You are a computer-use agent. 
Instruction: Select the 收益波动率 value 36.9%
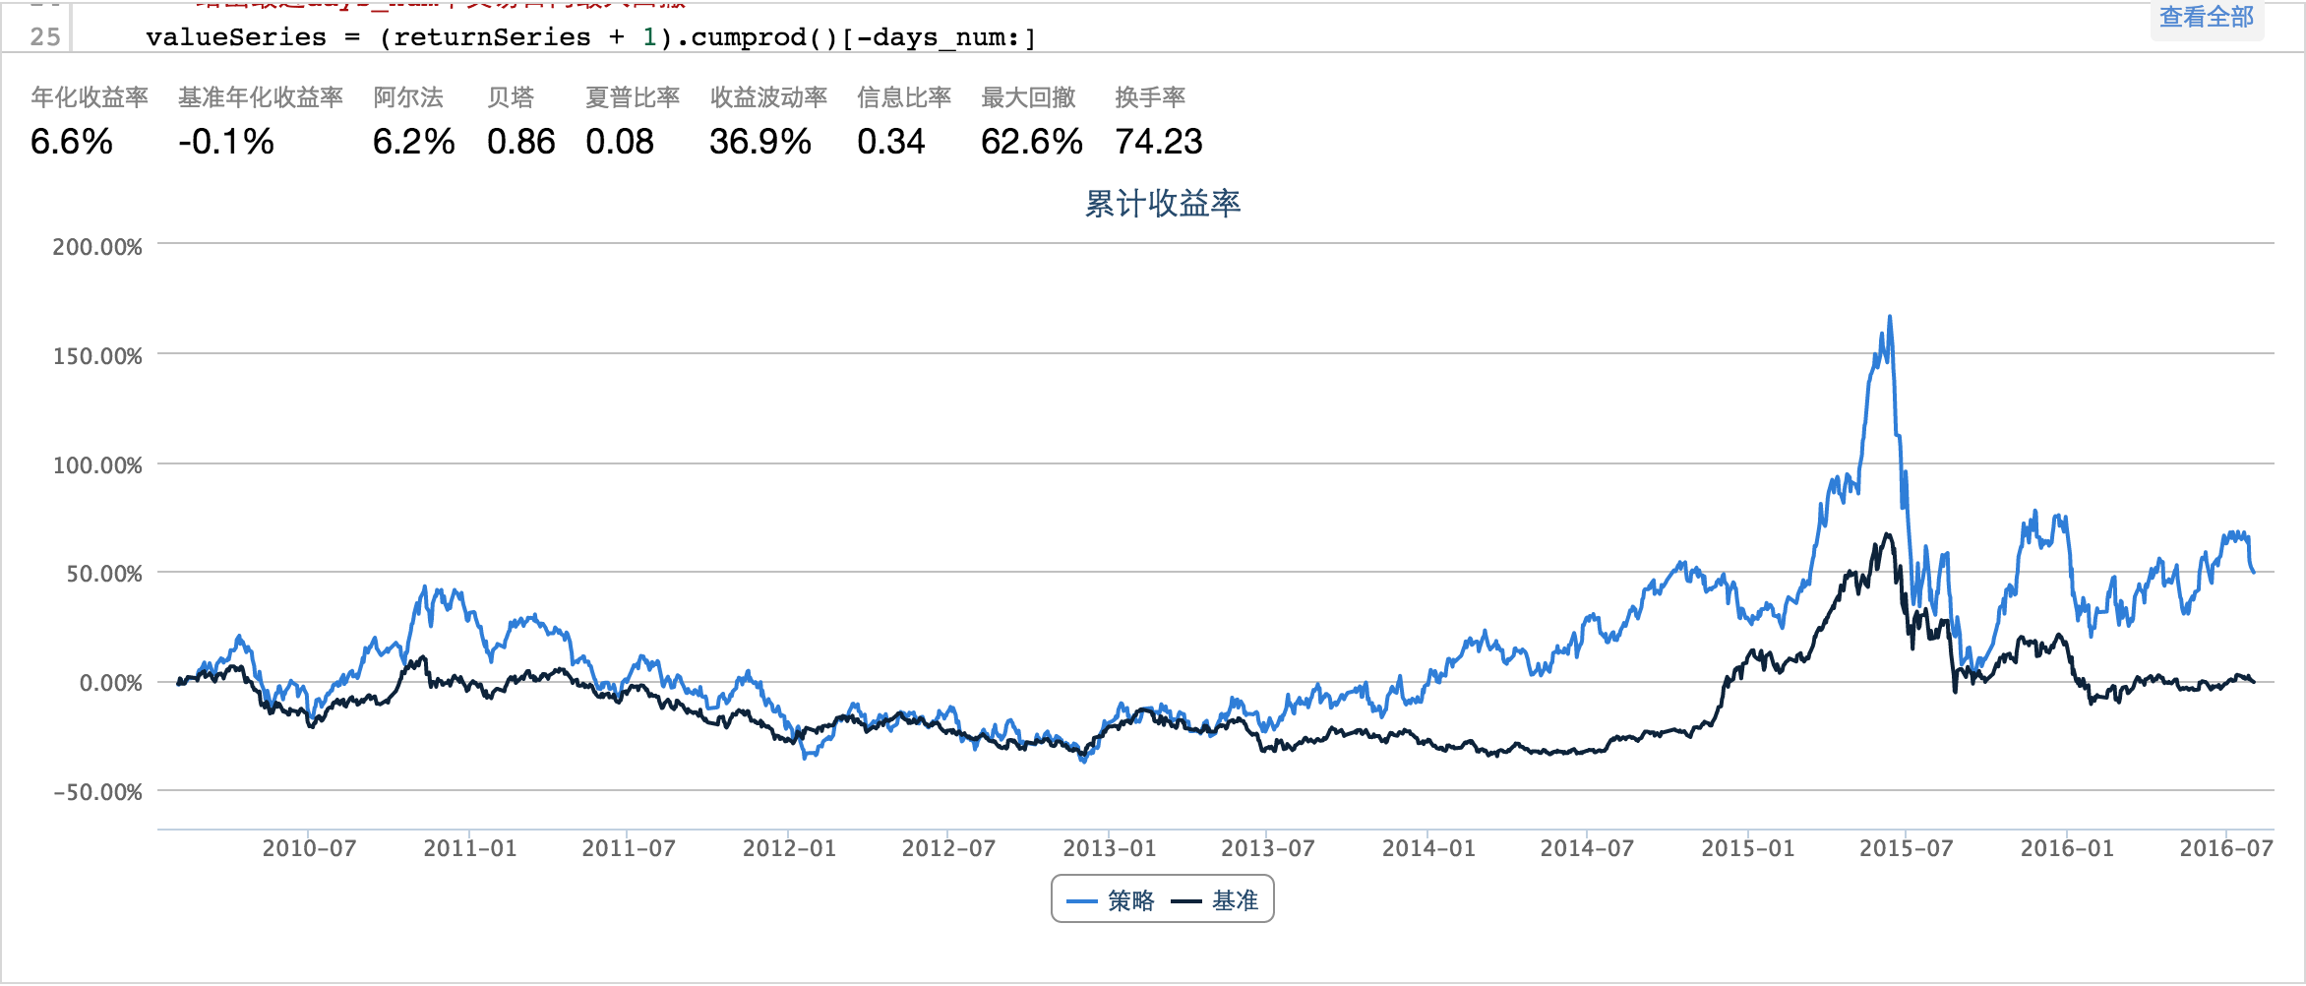759,142
